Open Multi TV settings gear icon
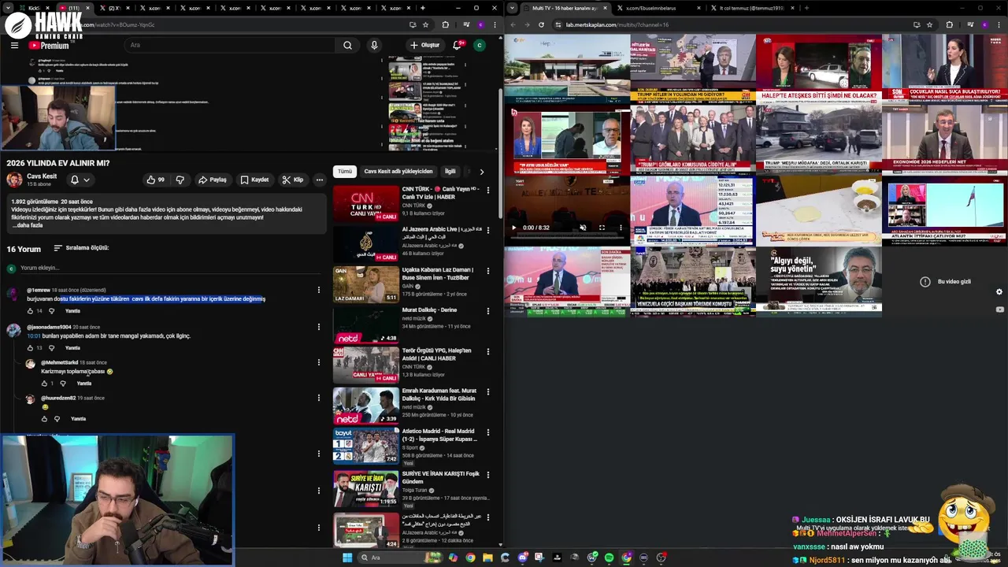Screen dimensions: 1008x567 [999, 291]
